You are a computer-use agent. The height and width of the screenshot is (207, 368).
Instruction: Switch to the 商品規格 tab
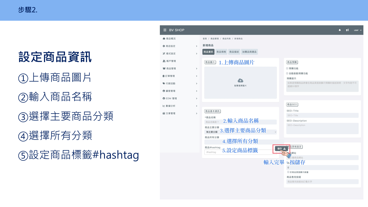tap(221, 52)
